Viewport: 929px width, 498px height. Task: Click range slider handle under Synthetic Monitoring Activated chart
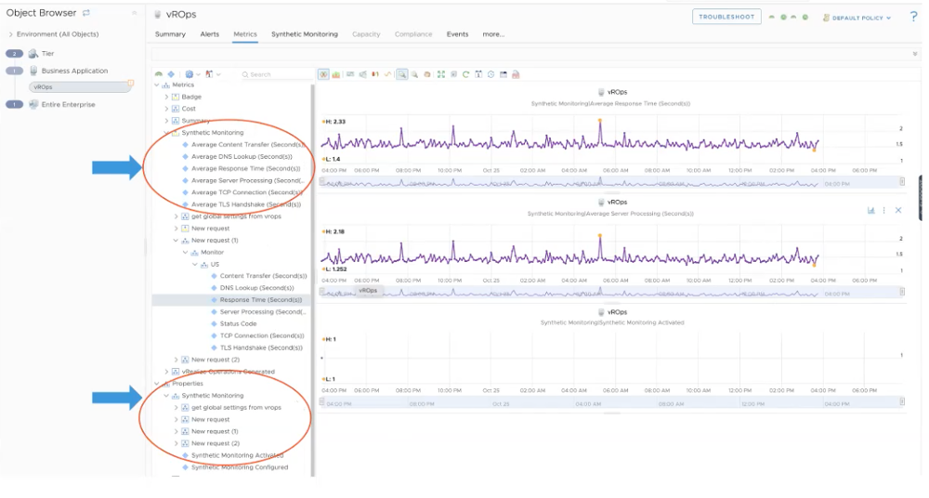coord(902,401)
